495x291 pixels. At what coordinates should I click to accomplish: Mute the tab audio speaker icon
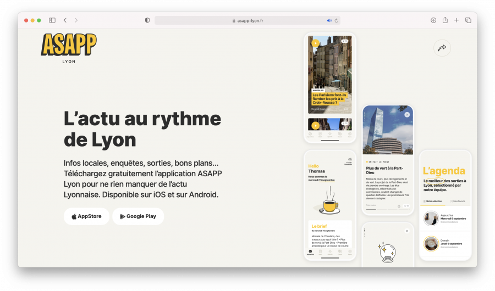click(x=329, y=20)
